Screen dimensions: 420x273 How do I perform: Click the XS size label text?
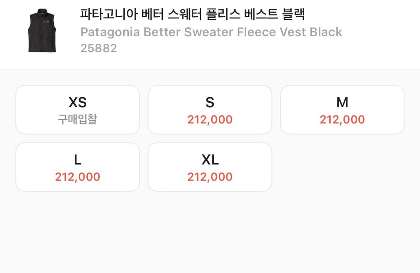pos(77,102)
